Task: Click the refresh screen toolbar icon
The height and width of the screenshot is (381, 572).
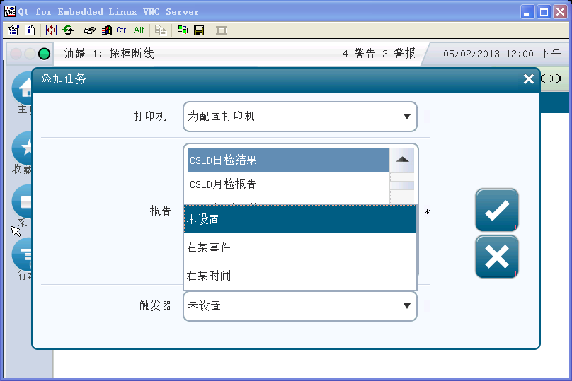Action: [x=68, y=30]
